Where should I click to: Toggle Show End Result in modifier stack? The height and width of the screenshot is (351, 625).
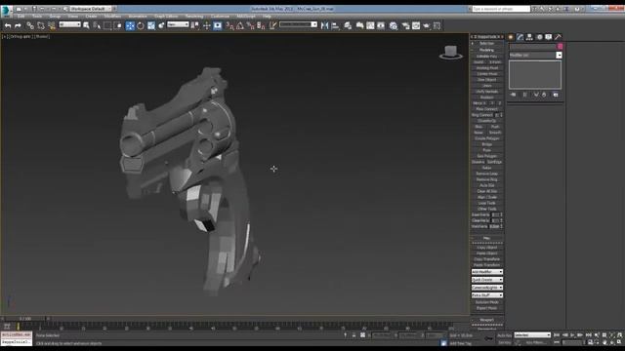click(525, 95)
